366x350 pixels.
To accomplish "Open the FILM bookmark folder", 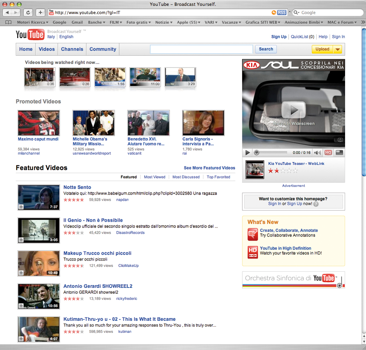I will click(x=116, y=22).
